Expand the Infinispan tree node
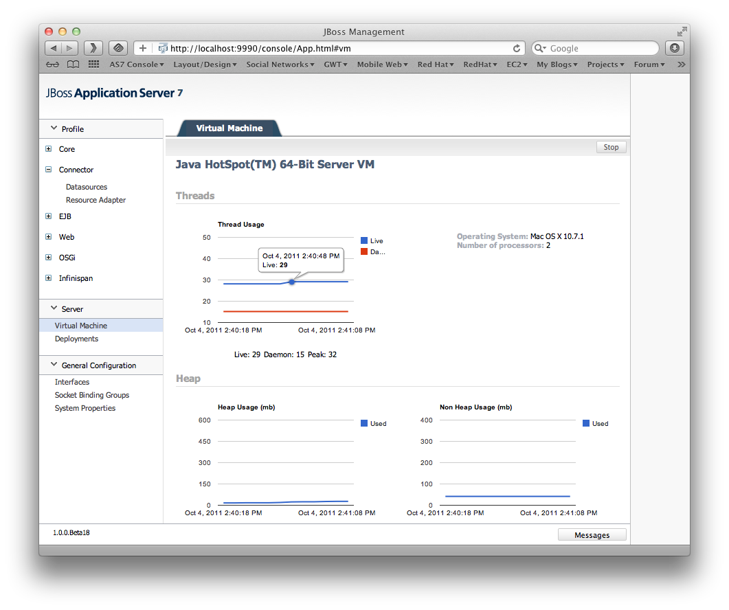The width and height of the screenshot is (729, 610). coord(48,278)
